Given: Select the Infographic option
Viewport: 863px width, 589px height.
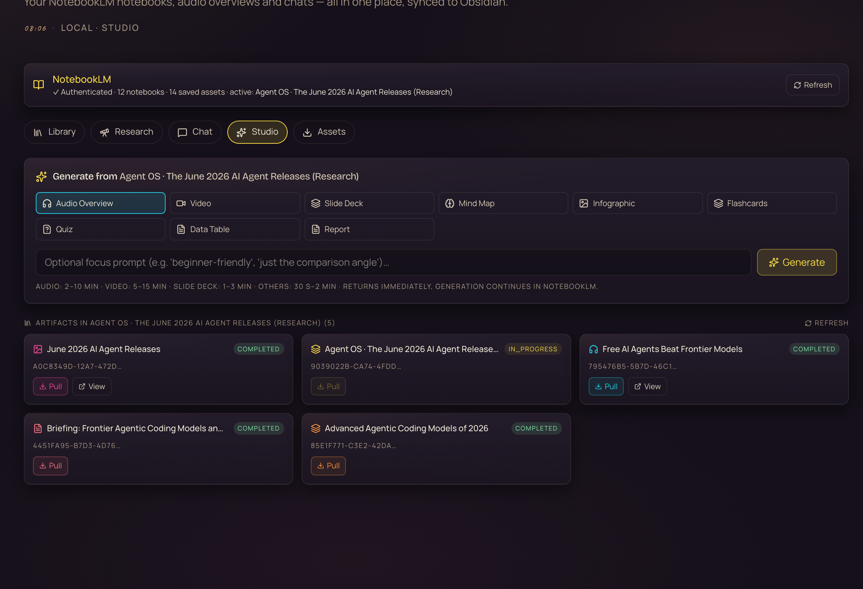Looking at the screenshot, I should pyautogui.click(x=637, y=203).
